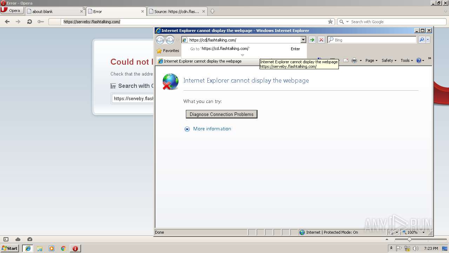Expand IE's command bar overflow chevron
This screenshot has width=449, height=253.
(x=429, y=59)
